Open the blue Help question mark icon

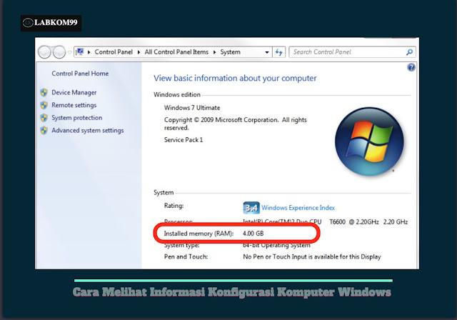pos(411,68)
